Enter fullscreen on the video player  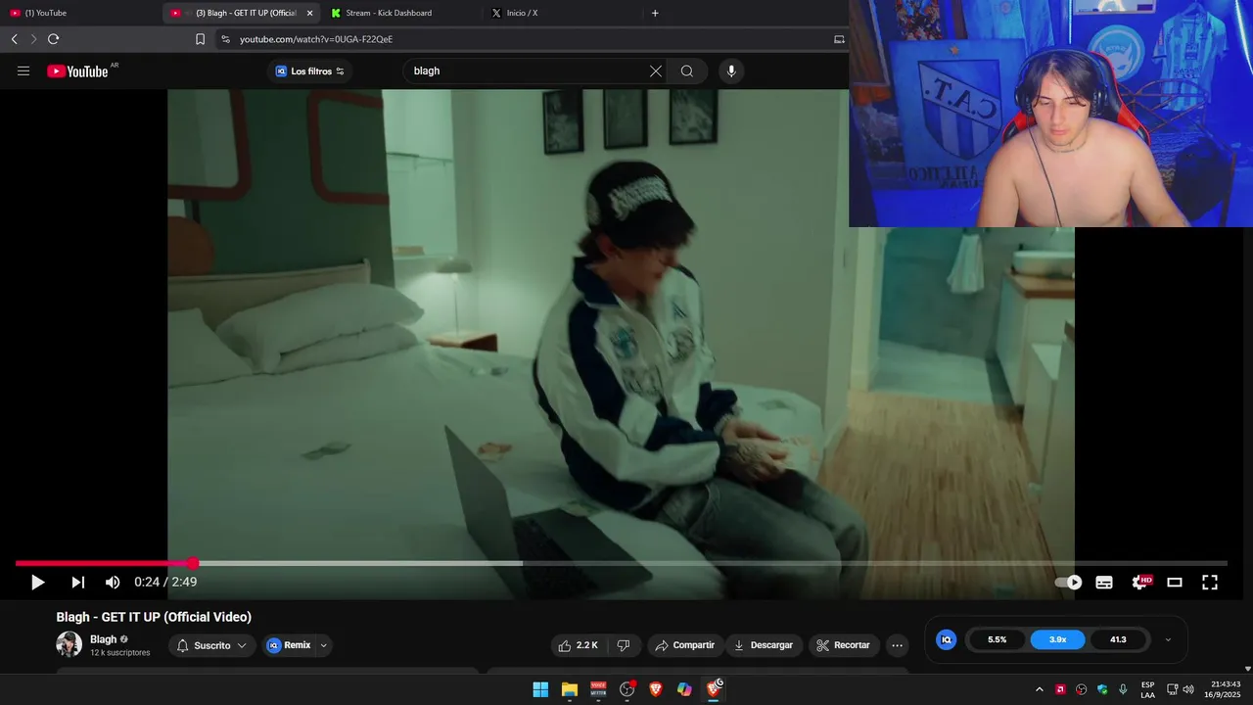tap(1210, 582)
